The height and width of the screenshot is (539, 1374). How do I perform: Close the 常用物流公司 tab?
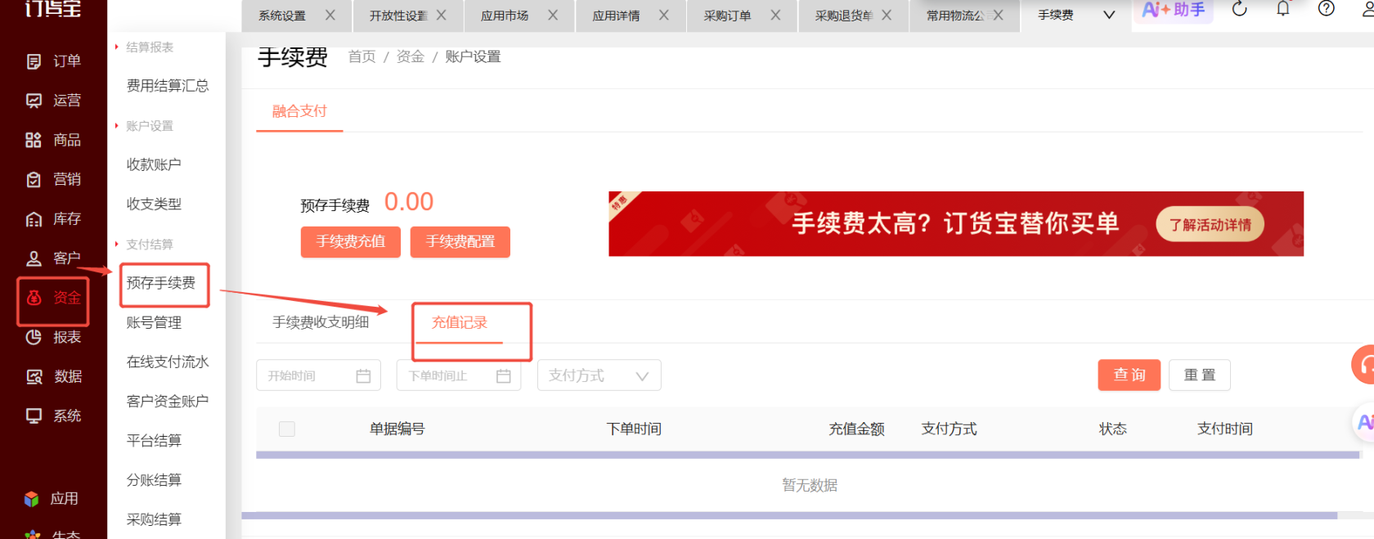(998, 15)
